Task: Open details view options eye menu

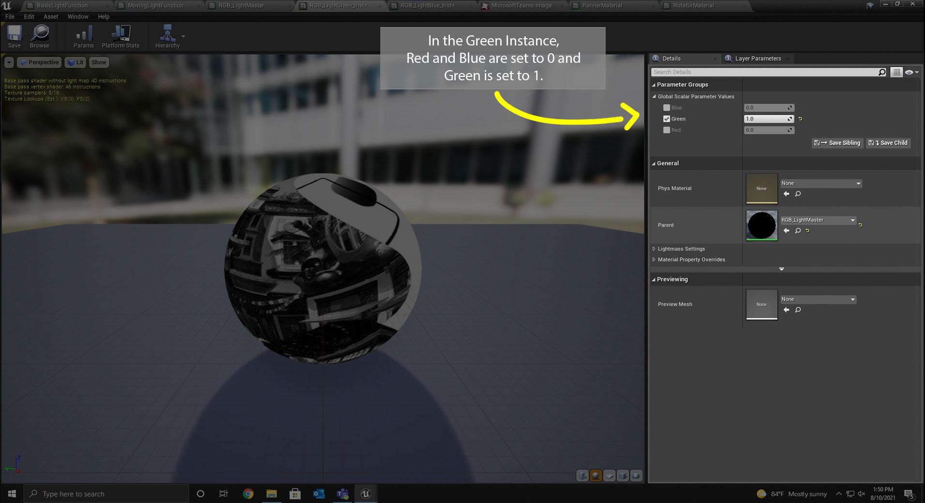Action: 911,72
